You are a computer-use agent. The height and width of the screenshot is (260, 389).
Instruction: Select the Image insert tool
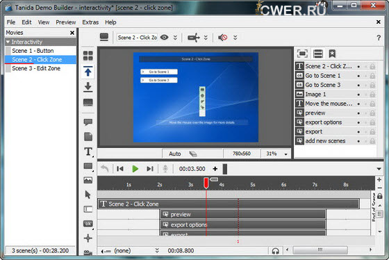(88, 180)
